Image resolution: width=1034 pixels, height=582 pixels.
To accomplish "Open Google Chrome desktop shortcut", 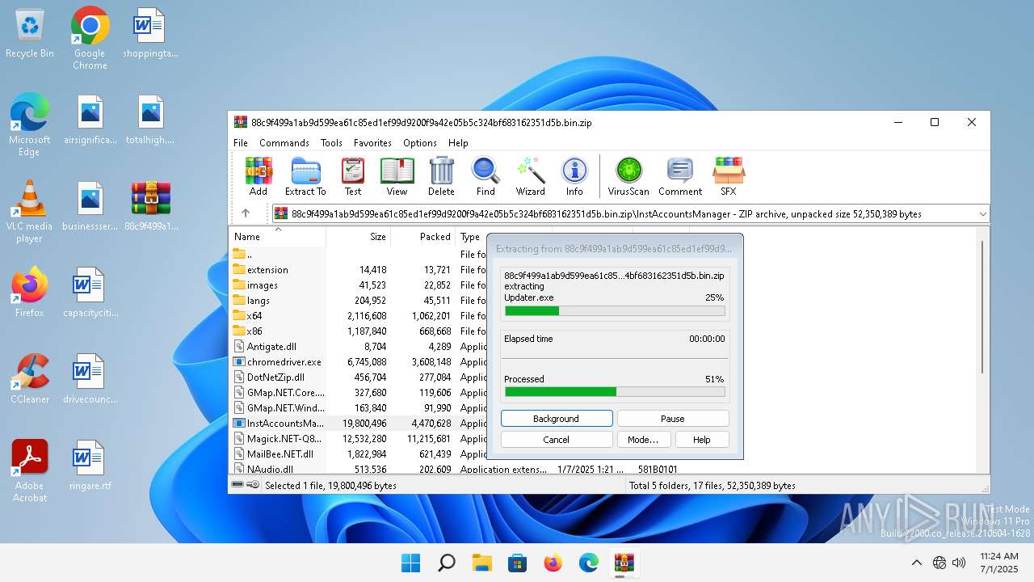I will click(x=90, y=38).
